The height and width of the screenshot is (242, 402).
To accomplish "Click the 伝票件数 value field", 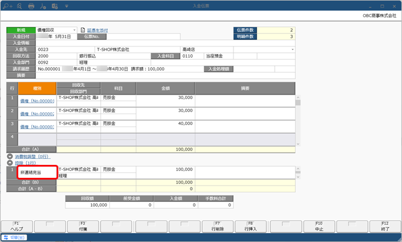I will pyautogui.click(x=276, y=30).
